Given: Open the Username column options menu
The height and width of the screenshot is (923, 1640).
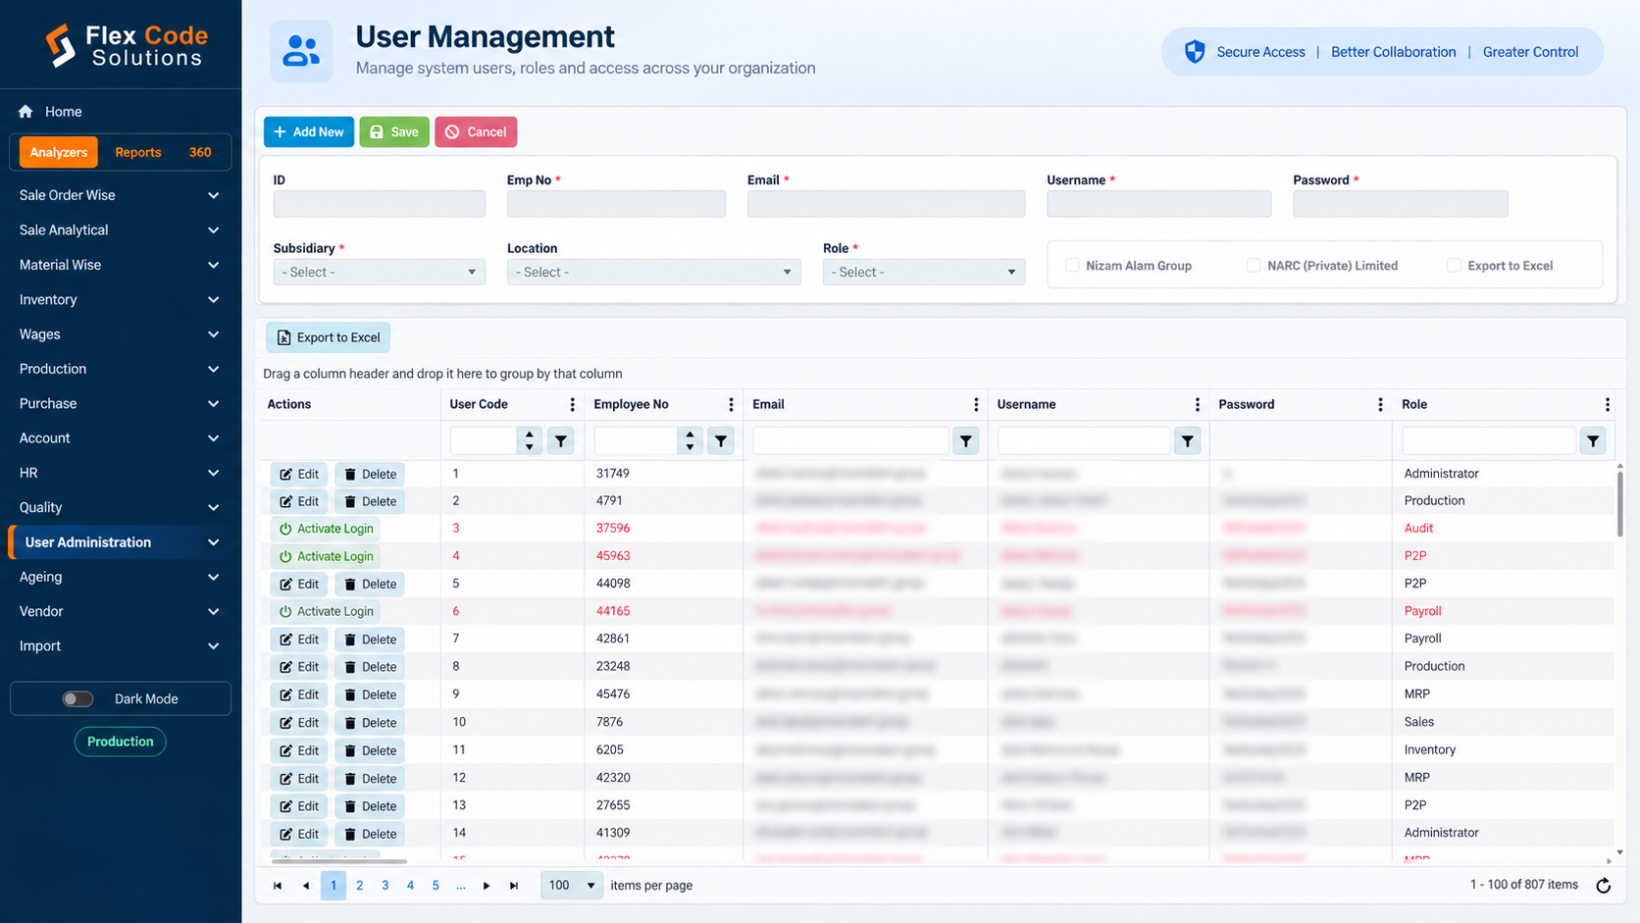Looking at the screenshot, I should pyautogui.click(x=1197, y=404).
